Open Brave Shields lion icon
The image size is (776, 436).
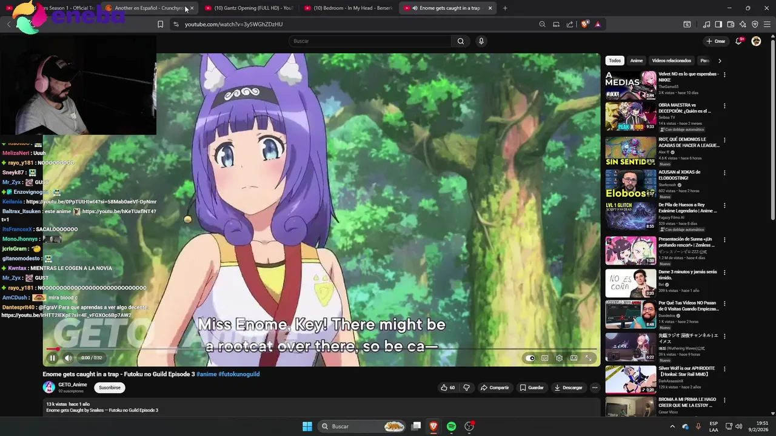pos(584,24)
